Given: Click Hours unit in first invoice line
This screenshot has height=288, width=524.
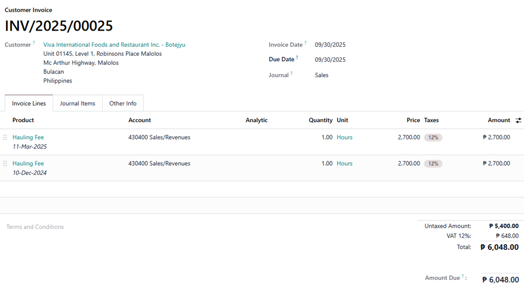Looking at the screenshot, I should pyautogui.click(x=344, y=137).
